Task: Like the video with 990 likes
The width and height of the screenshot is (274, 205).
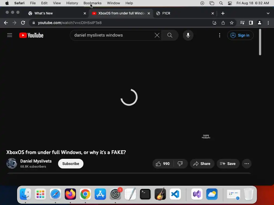Action: pyautogui.click(x=163, y=164)
